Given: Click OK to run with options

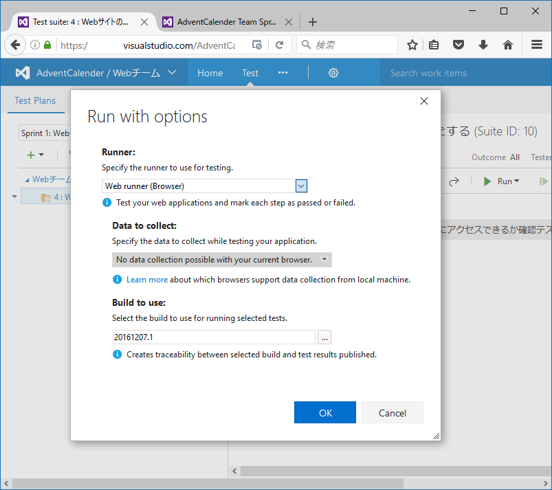Looking at the screenshot, I should [325, 412].
